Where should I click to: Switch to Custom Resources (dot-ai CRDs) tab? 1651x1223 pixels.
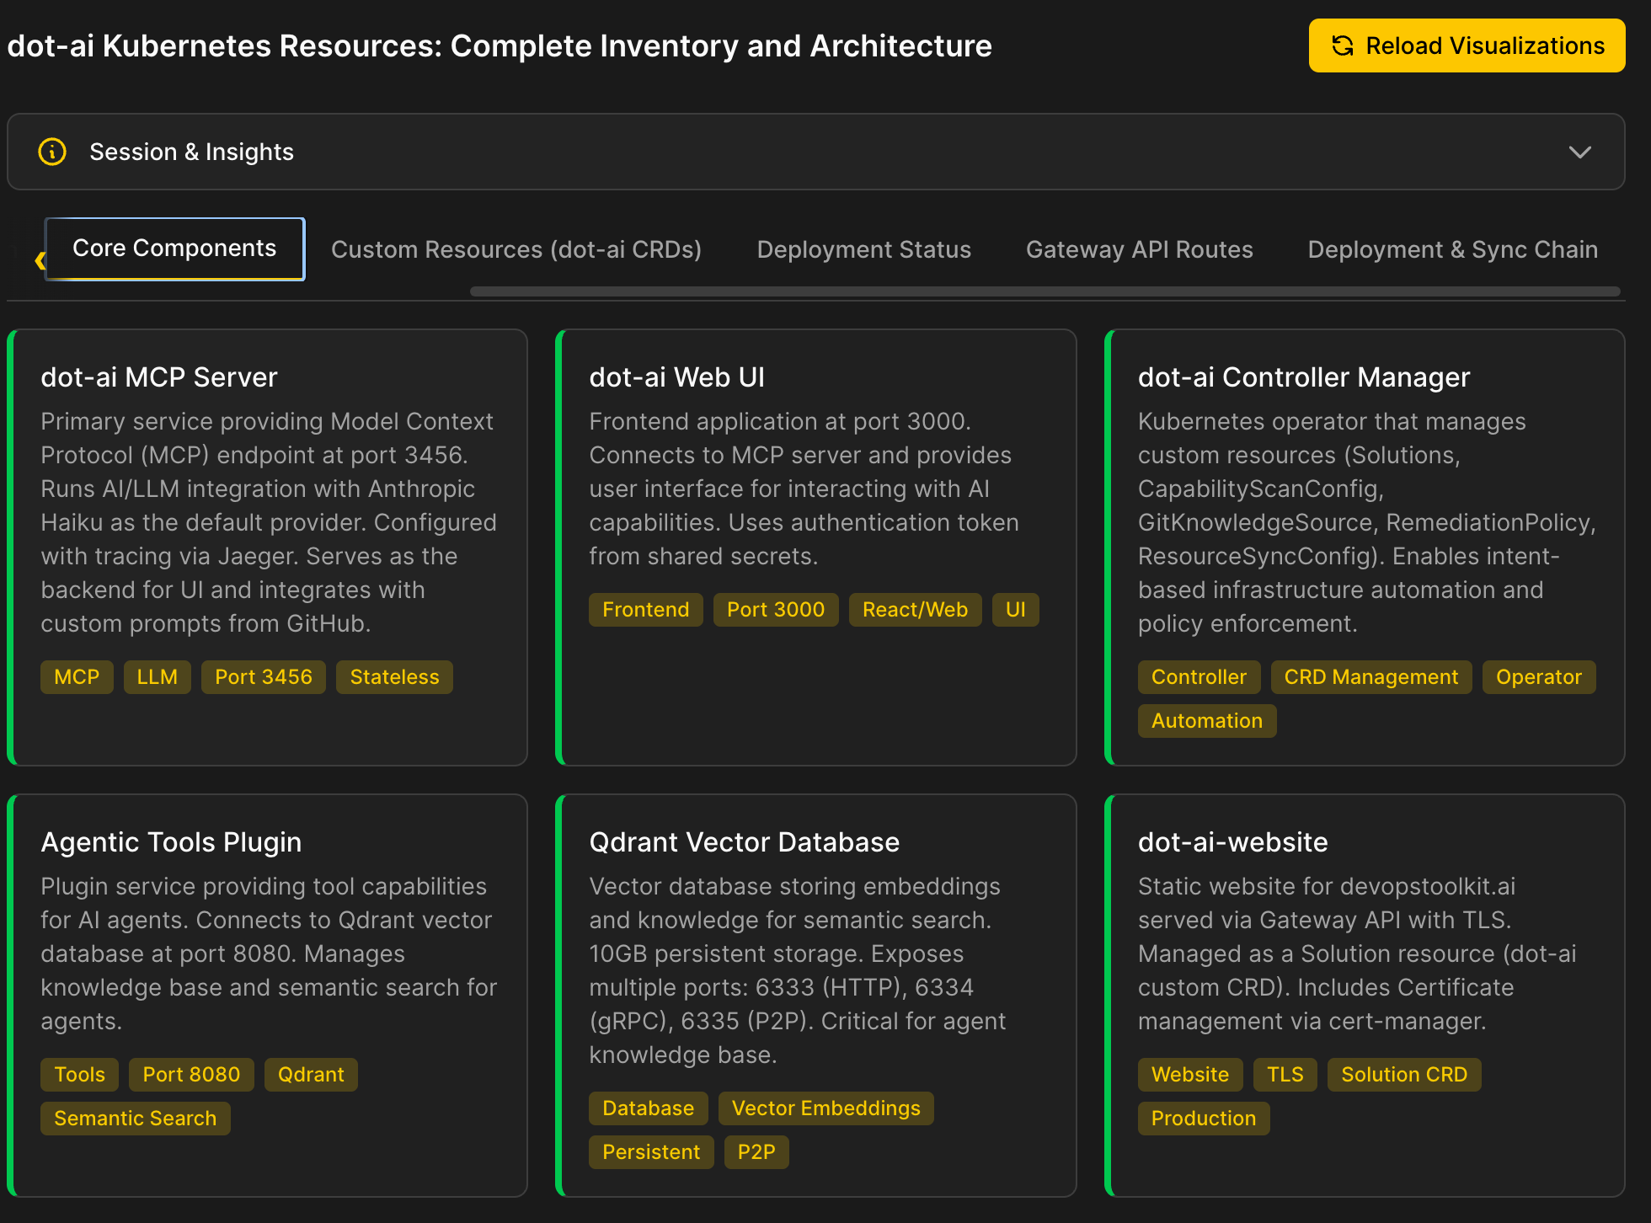(516, 250)
